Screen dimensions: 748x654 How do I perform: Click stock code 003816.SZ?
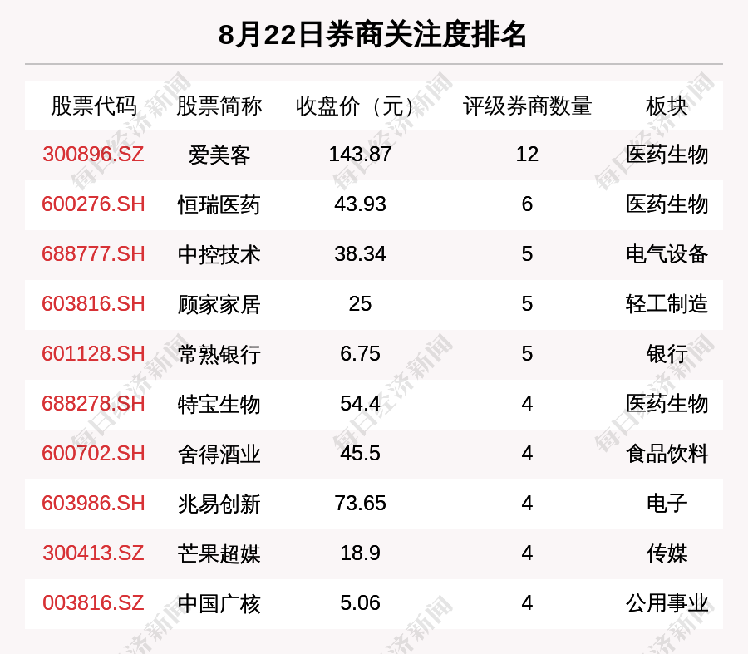click(x=93, y=603)
